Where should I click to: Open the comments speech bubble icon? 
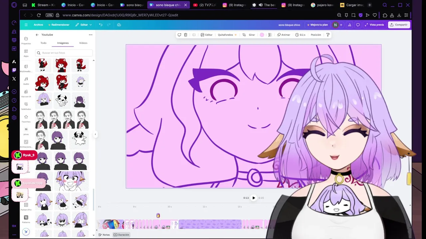(358, 25)
